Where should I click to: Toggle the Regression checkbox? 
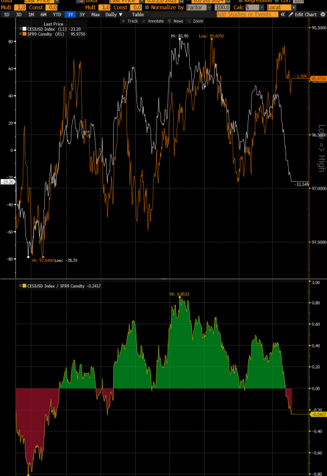click(x=241, y=1)
